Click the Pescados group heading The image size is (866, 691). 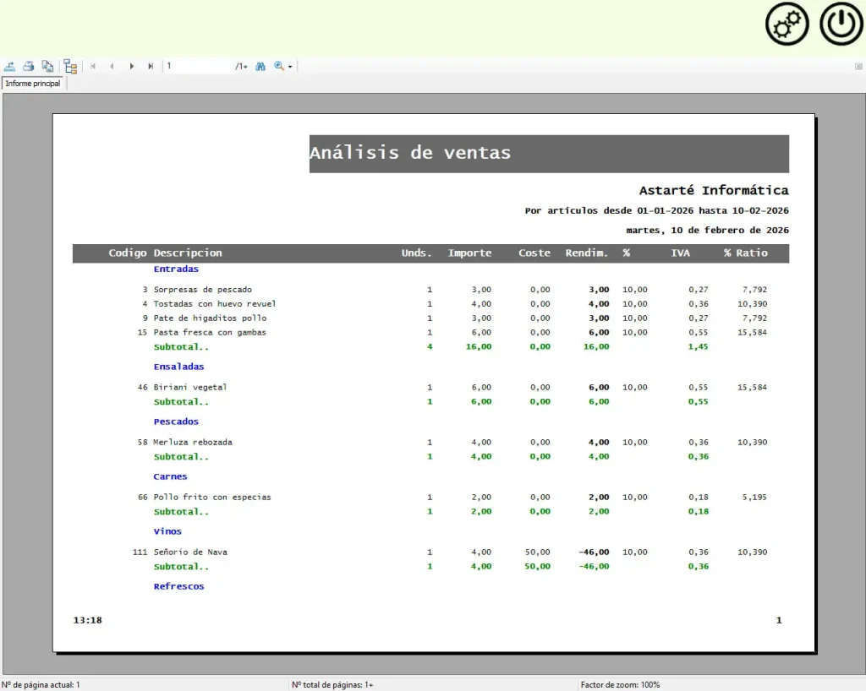pos(176,422)
